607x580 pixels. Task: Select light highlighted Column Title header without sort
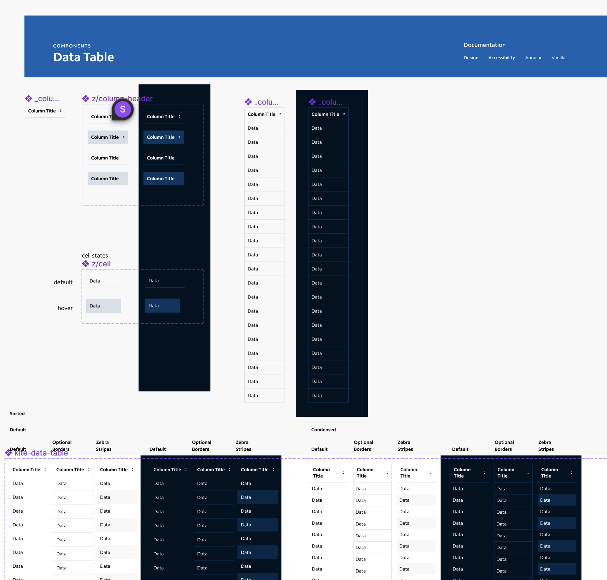[x=108, y=179]
